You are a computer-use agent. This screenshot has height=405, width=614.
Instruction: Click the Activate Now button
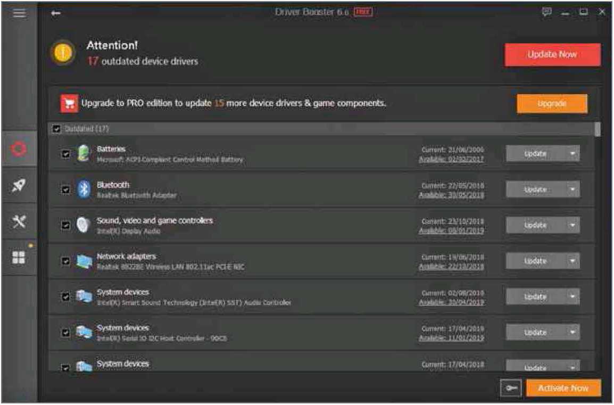tap(563, 388)
